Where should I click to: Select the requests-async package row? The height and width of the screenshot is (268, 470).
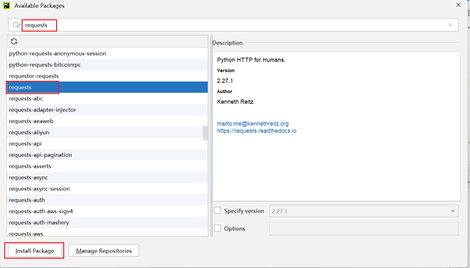pos(107,177)
